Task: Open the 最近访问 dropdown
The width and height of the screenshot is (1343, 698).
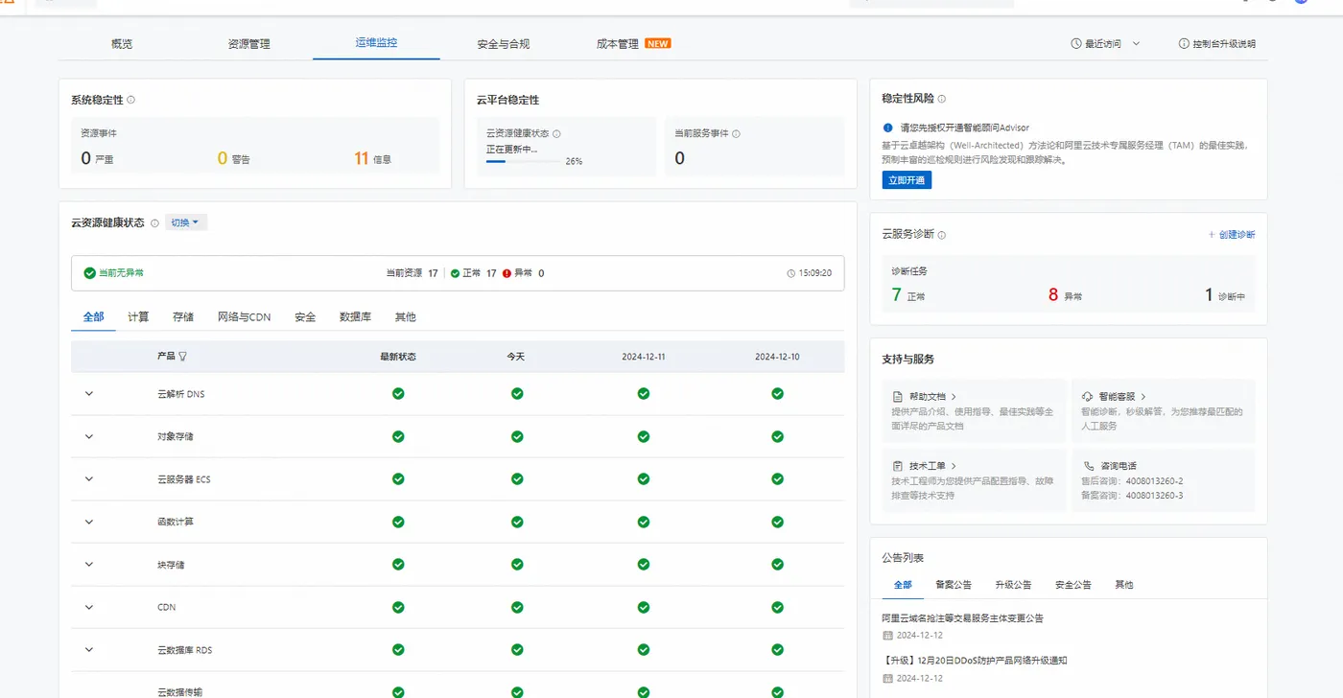Action: coord(1106,44)
